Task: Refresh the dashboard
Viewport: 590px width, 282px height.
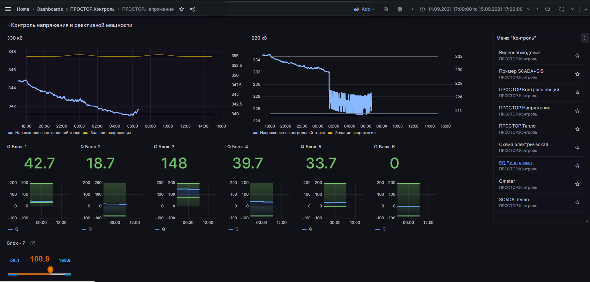Action: pyautogui.click(x=561, y=9)
